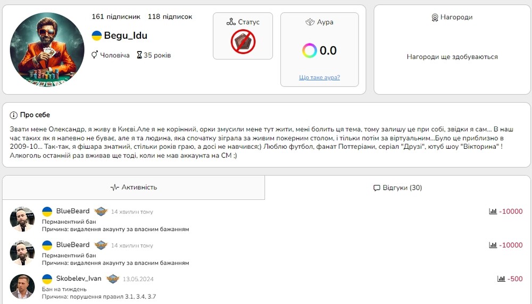Screen dimensions: 532x304
Task: Click the rainbow aura ring icon
Action: 309,51
